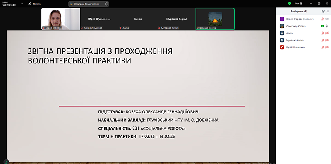The width and height of the screenshot is (331, 164).
Task: Click the 'Термін практики: 17.02.25 - 16.03.25' line
Action: [x=137, y=137]
